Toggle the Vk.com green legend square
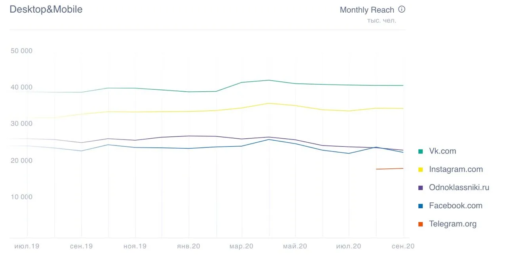The height and width of the screenshot is (266, 507). click(x=420, y=151)
